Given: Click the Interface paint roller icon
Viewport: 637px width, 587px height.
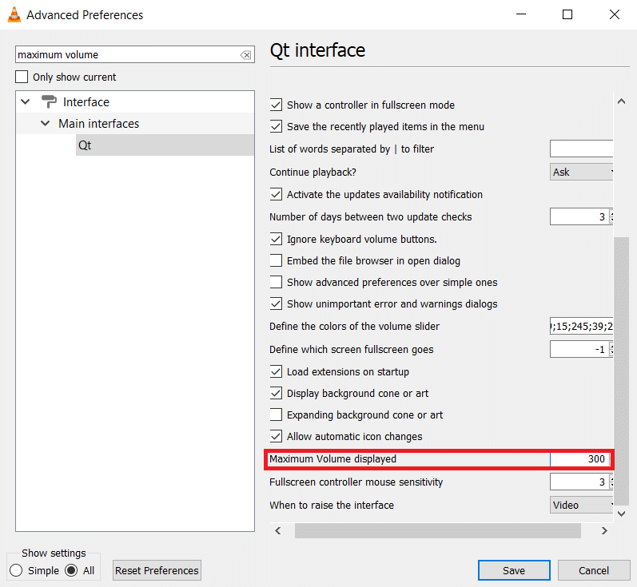Looking at the screenshot, I should tap(49, 102).
